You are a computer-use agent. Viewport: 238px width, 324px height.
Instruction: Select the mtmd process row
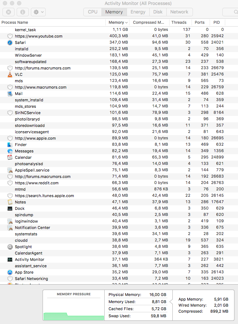coord(119,189)
